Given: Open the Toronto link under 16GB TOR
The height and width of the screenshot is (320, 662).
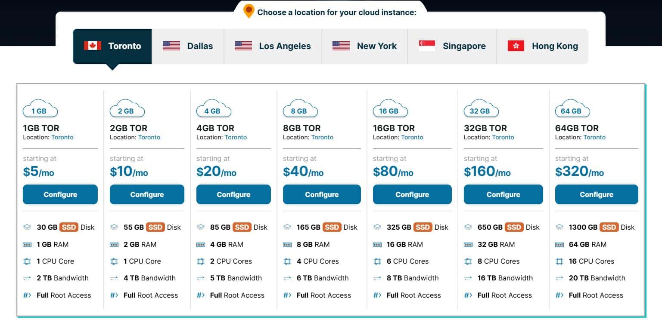Looking at the screenshot, I should pos(412,137).
